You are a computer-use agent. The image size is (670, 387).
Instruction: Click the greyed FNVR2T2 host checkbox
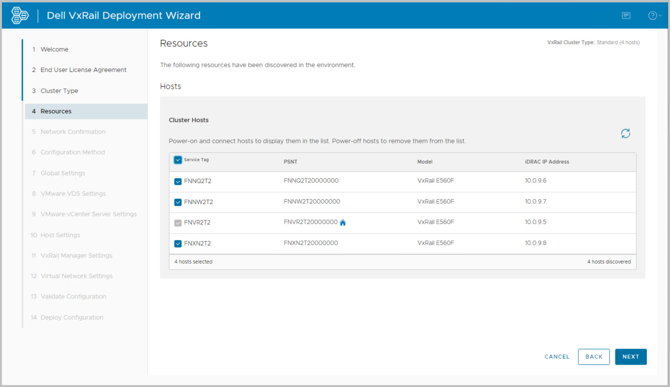point(178,223)
